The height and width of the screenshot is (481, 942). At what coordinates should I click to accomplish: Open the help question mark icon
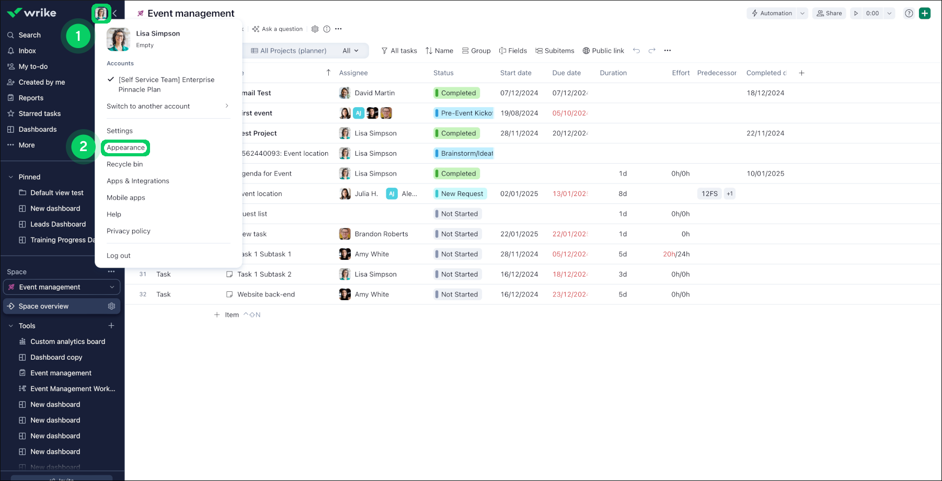coord(909,14)
